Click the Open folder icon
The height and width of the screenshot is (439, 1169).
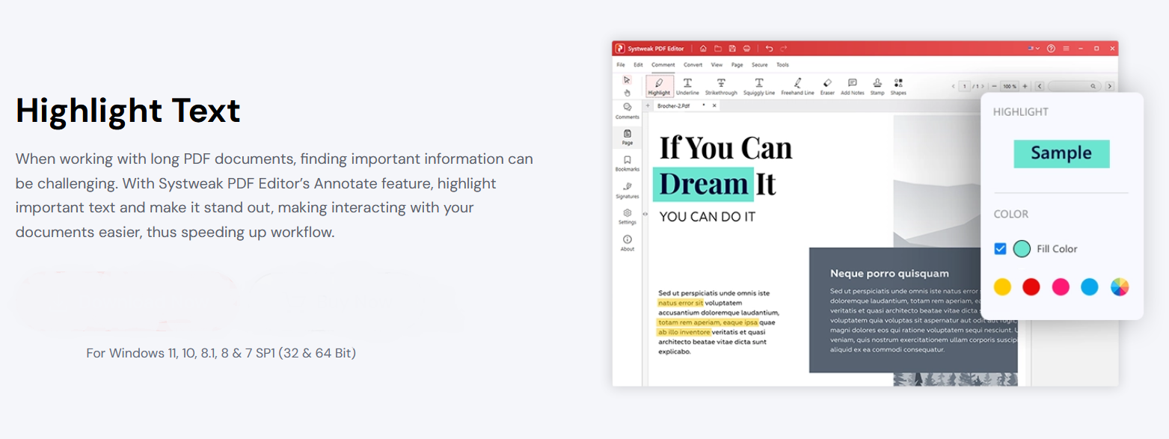click(717, 49)
